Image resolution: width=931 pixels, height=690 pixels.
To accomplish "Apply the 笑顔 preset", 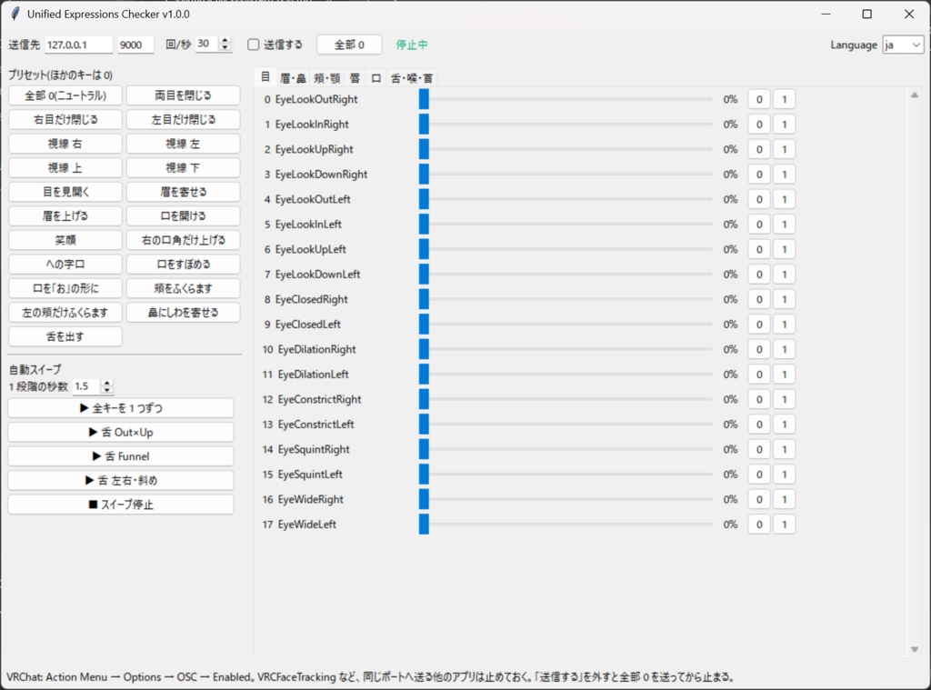I will pyautogui.click(x=65, y=240).
